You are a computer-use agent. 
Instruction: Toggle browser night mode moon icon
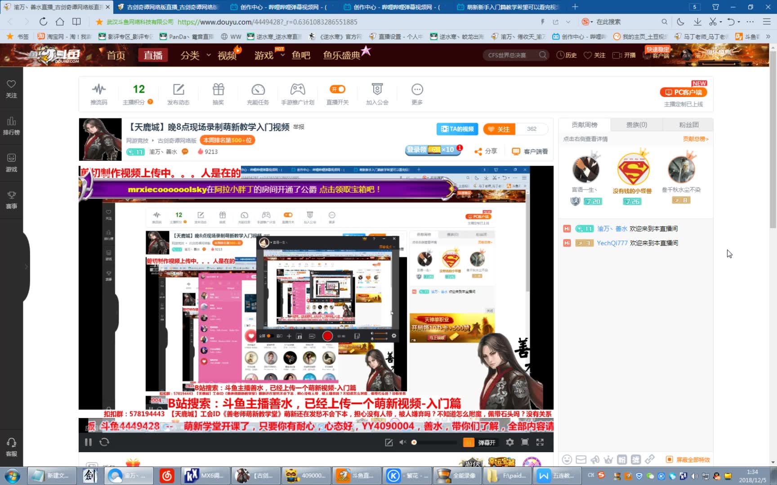(681, 22)
